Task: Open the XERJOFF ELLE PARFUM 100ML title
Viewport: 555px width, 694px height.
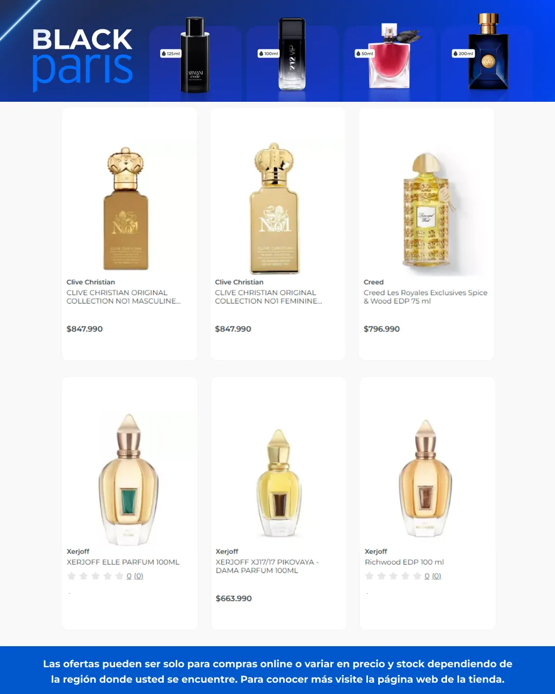Action: click(123, 562)
